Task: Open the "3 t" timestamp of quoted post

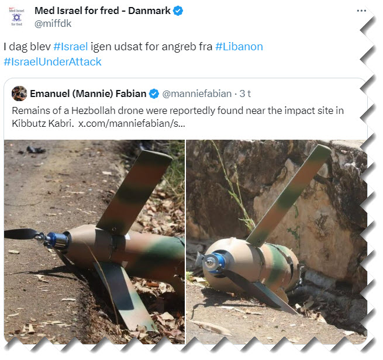Action: (244, 94)
